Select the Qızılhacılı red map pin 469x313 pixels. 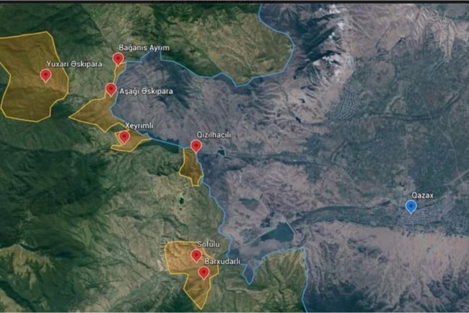pyautogui.click(x=196, y=146)
